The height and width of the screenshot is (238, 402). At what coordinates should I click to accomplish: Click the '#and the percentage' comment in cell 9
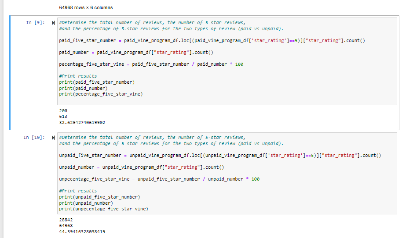tap(171, 29)
